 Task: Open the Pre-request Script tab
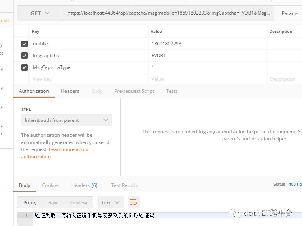(134, 91)
